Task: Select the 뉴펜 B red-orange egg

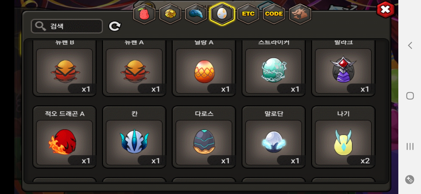Action: coord(64,68)
